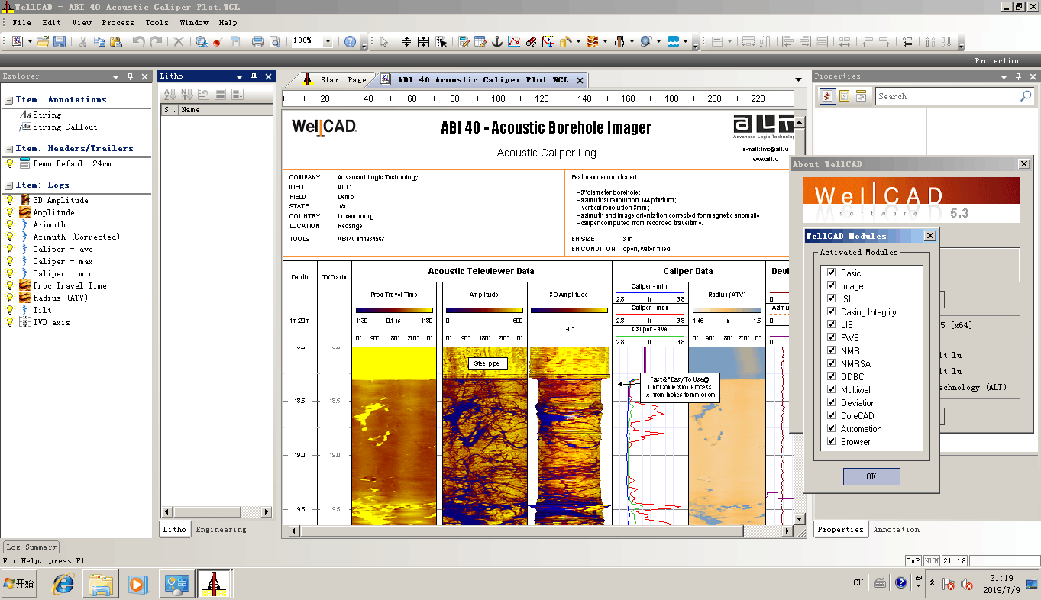Uncheck the Basic module checkbox
The image size is (1041, 600).
tap(832, 273)
